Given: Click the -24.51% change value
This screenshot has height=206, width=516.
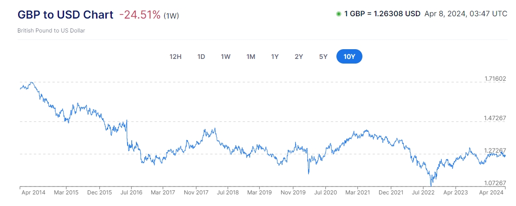Looking at the screenshot, I should pos(140,15).
